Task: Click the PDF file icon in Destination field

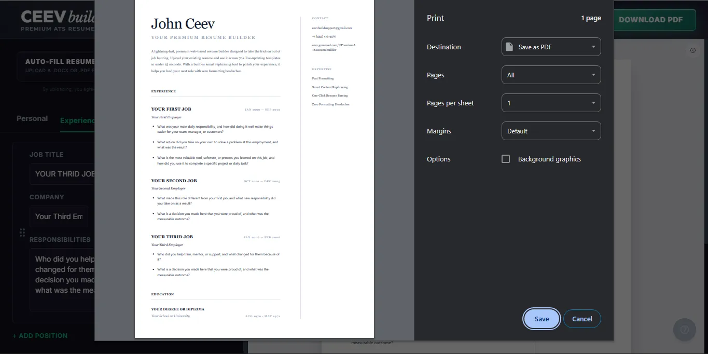Action: point(509,47)
